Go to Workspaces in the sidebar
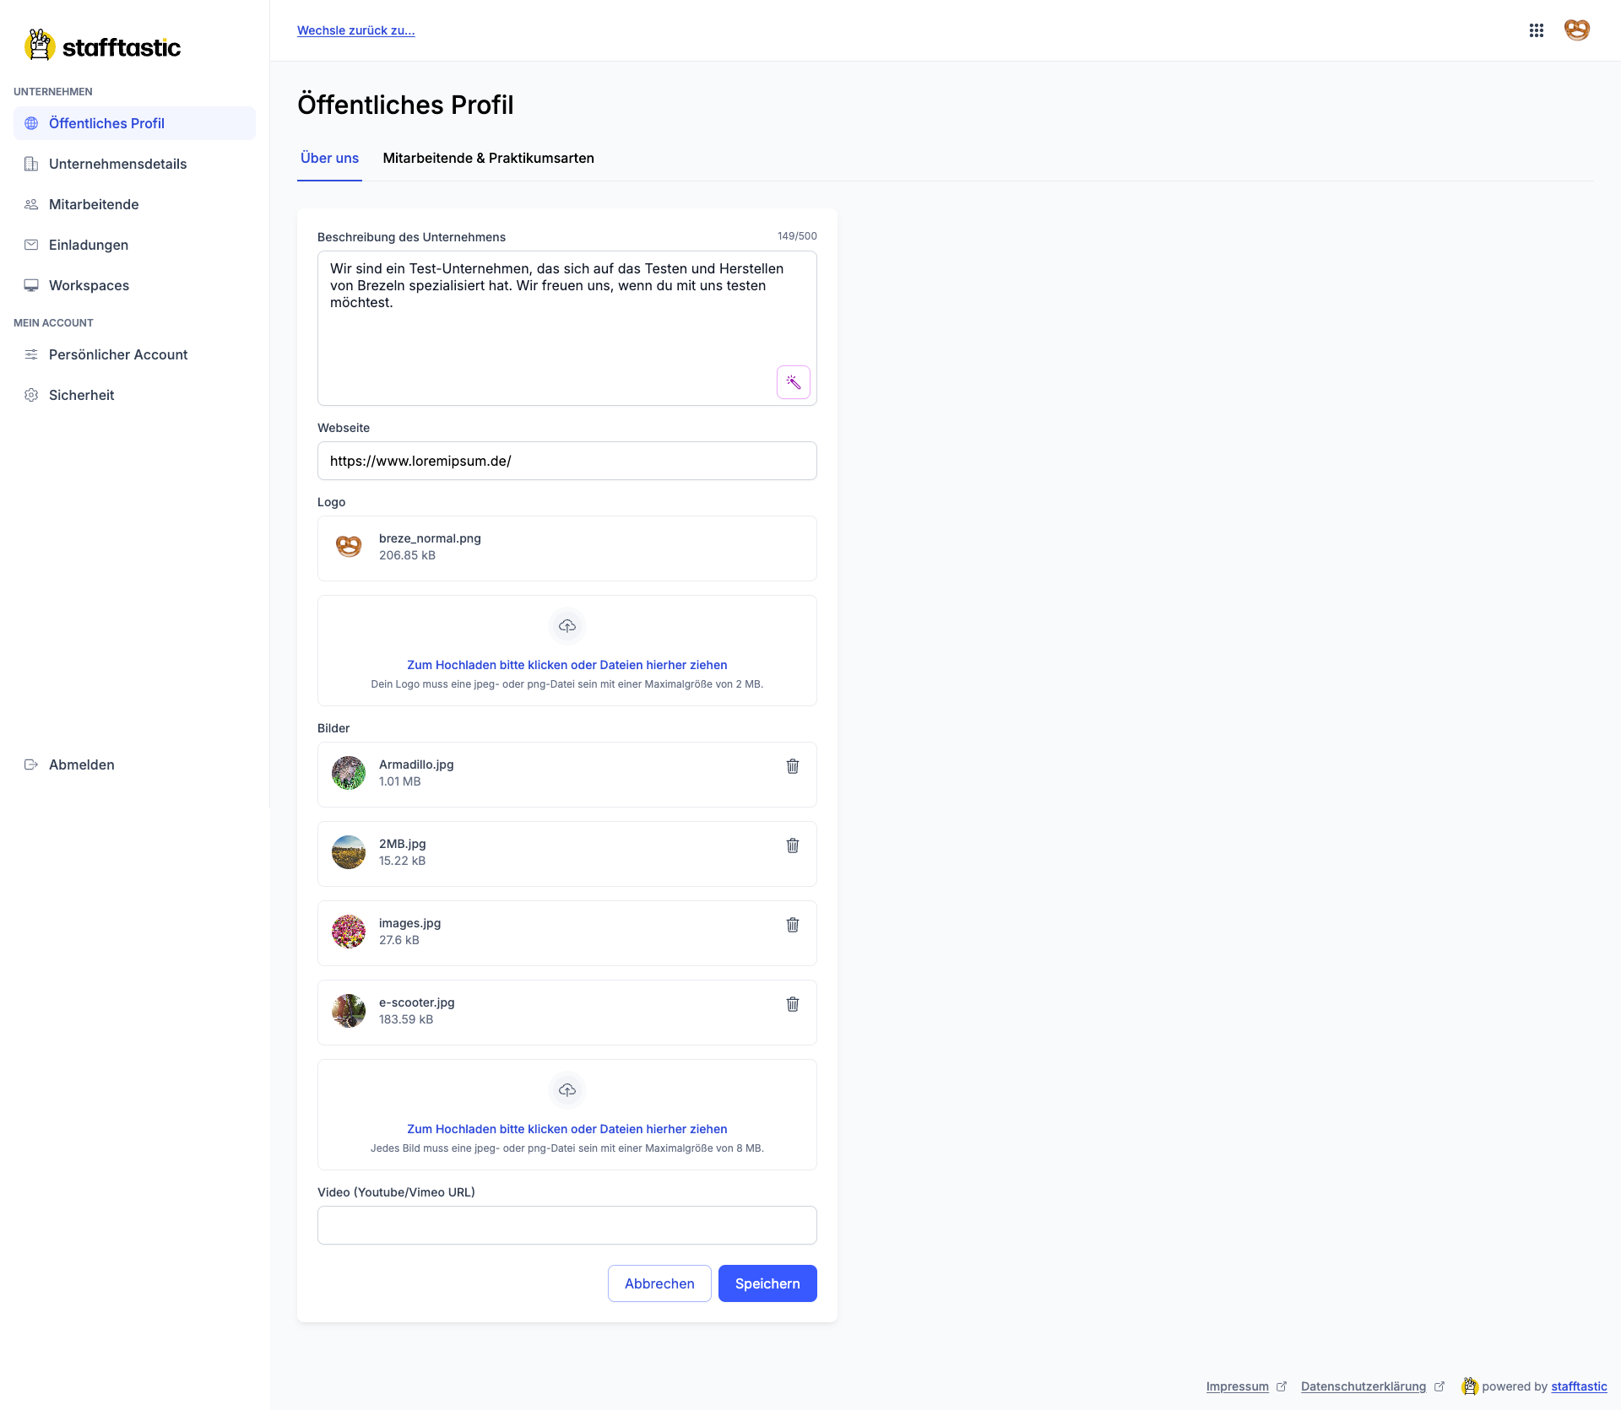Viewport: 1621px width, 1410px height. 89,285
